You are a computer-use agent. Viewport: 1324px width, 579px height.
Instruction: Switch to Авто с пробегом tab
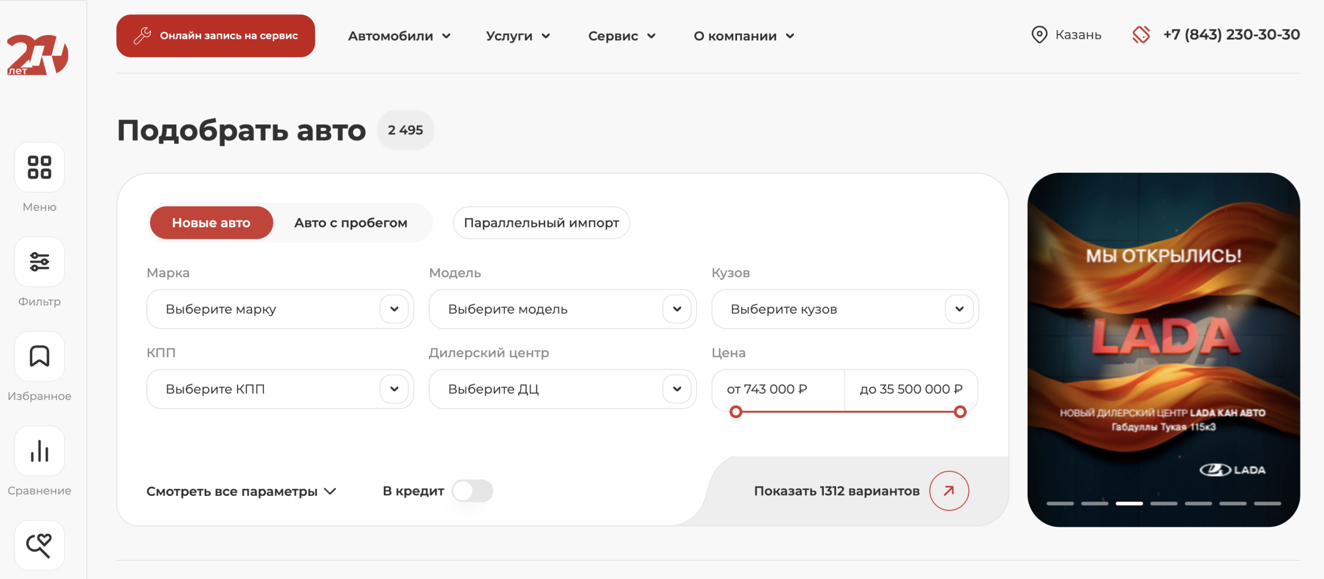click(351, 223)
